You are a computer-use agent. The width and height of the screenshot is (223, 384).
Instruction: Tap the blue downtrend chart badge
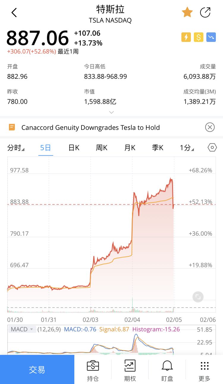(x=211, y=37)
